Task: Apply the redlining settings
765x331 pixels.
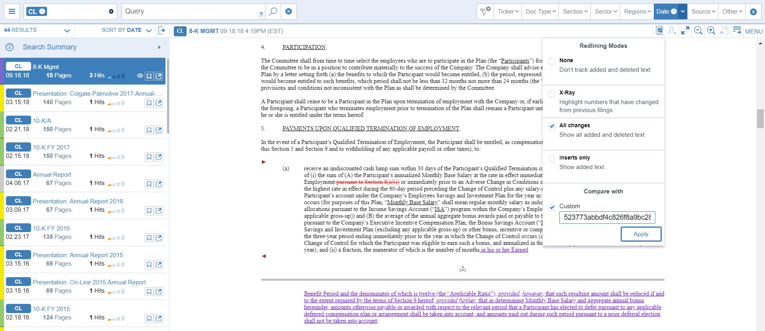Action: click(x=641, y=234)
